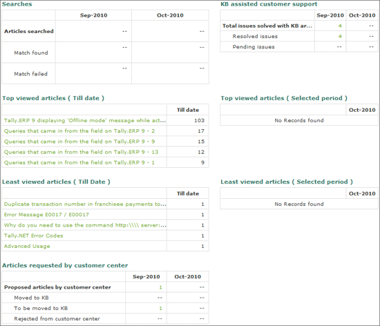
Task: Select the Articles searched row label
Action: pyautogui.click(x=29, y=31)
